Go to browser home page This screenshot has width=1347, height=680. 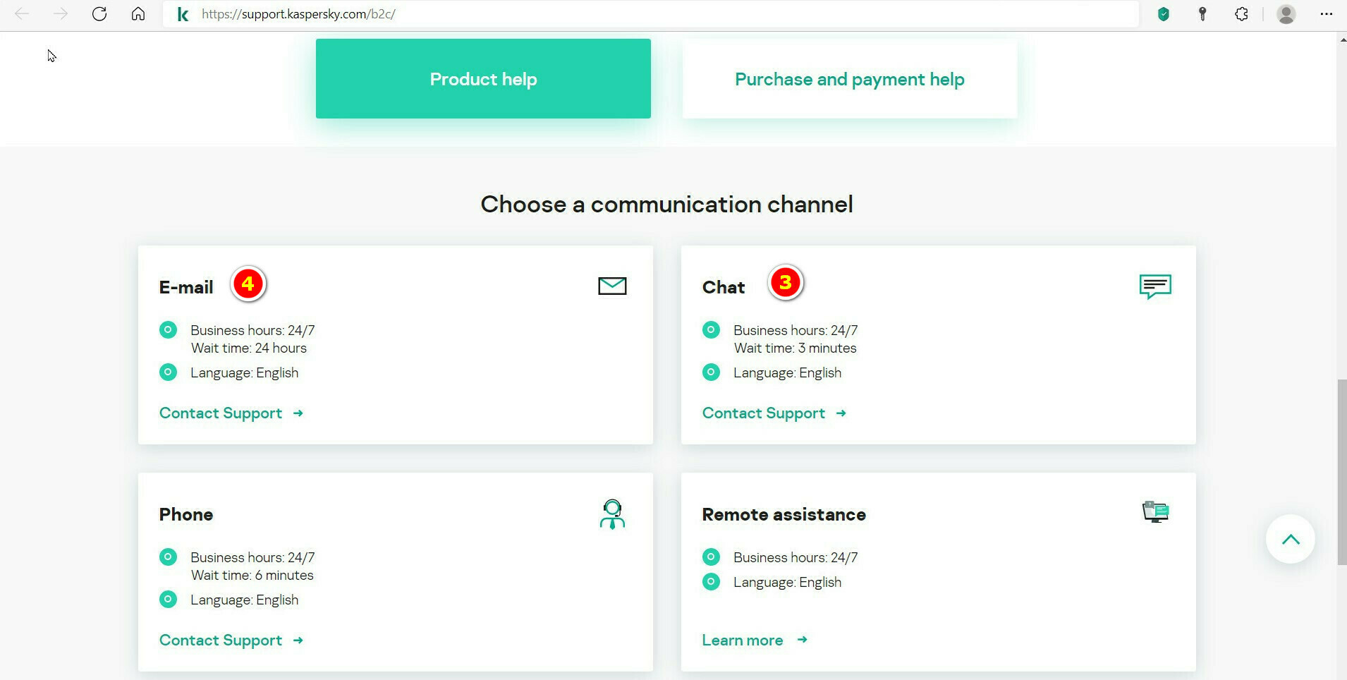138,14
